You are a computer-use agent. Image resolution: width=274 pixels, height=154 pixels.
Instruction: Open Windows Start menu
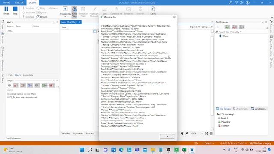point(82,150)
